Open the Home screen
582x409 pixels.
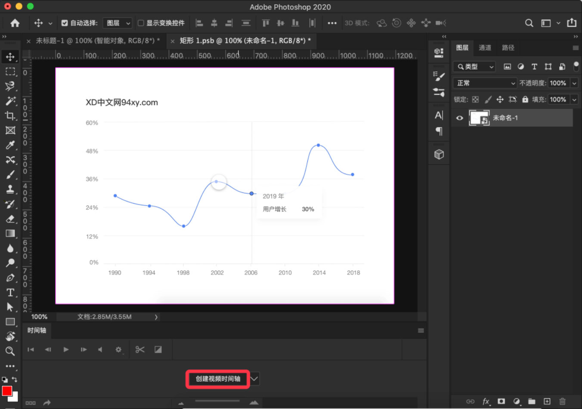(15, 23)
